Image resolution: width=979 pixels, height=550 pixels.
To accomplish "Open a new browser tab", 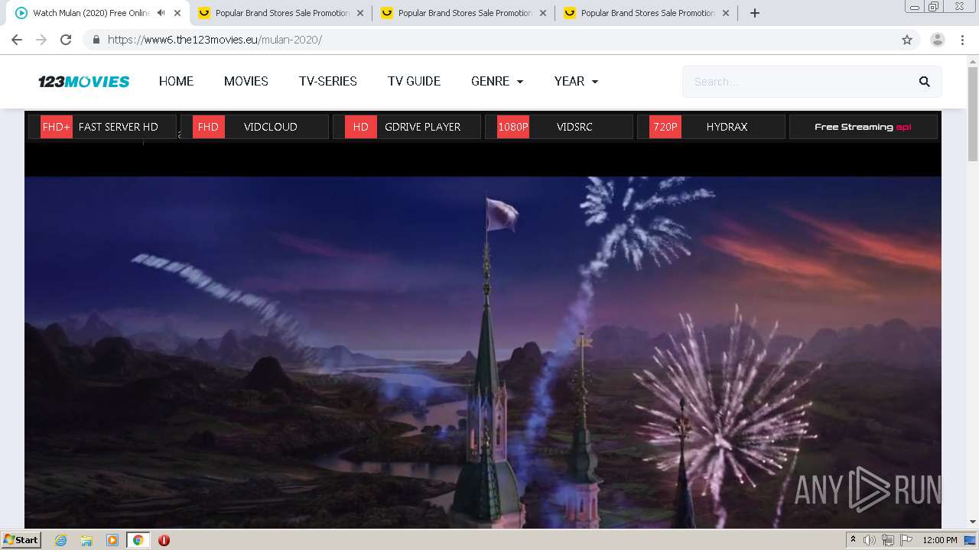I will pos(755,13).
